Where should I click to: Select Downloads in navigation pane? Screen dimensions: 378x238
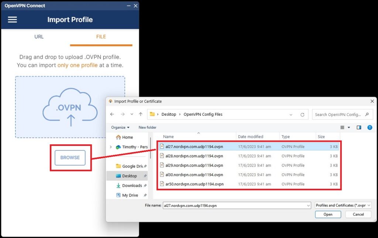[x=130, y=186]
